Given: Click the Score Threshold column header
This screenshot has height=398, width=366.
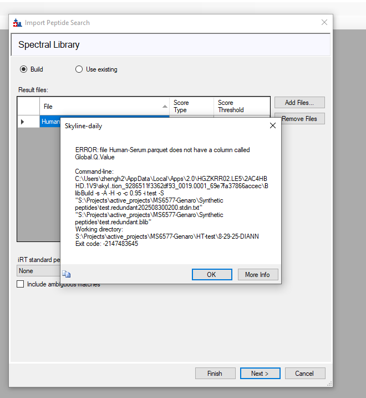Looking at the screenshot, I should tap(241, 106).
